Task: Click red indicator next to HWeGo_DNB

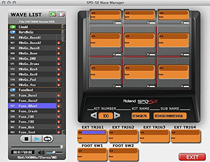Action: point(59,59)
